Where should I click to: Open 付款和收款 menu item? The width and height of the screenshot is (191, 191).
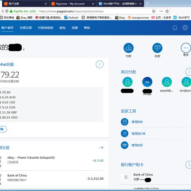[45, 28]
